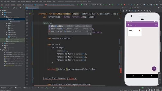This screenshot has width=162, height=91.
Task: Open the Build menu
Action: 33,2
